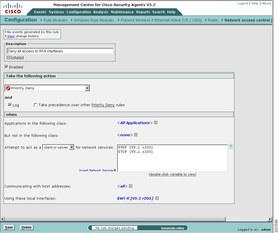Open the Priority Deny action dropdown

87,88
